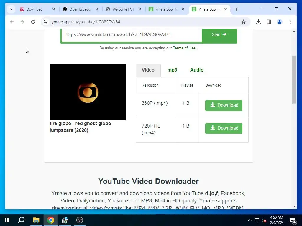Screen dimensions: 302x226
Task: Click the FileSize column header
Action: (x=187, y=85)
